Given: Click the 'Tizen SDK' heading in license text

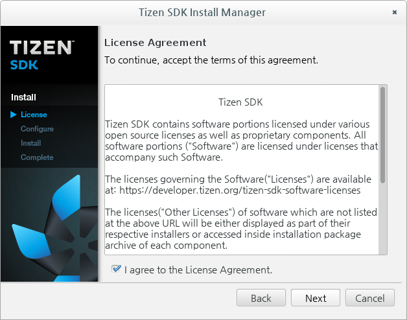Looking at the screenshot, I should pos(240,102).
